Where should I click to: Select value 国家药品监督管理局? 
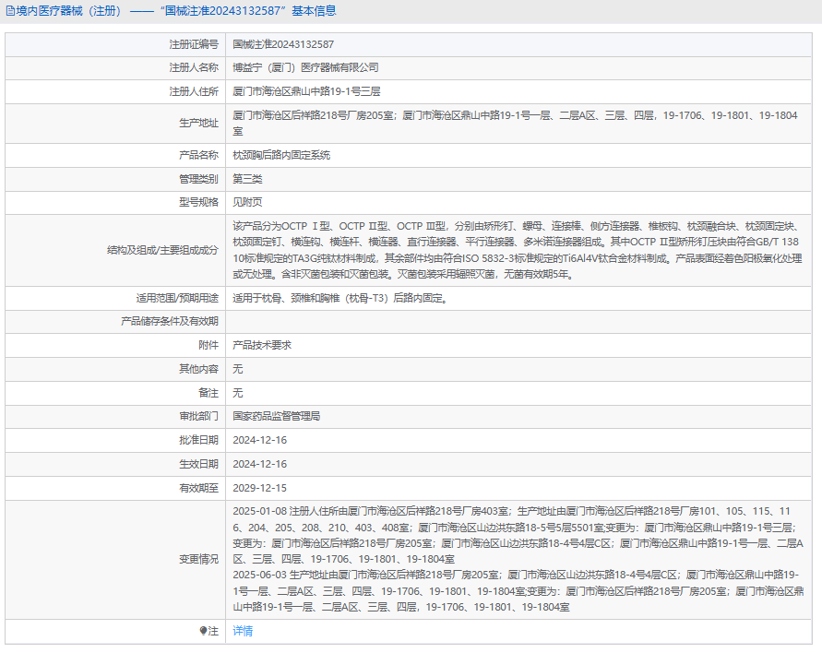coord(276,416)
